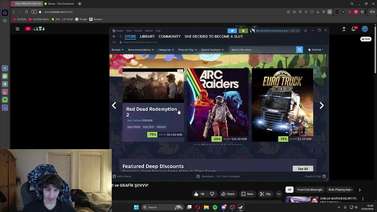Reload the Steam store page
The image size is (377, 212).
[x=114, y=42]
